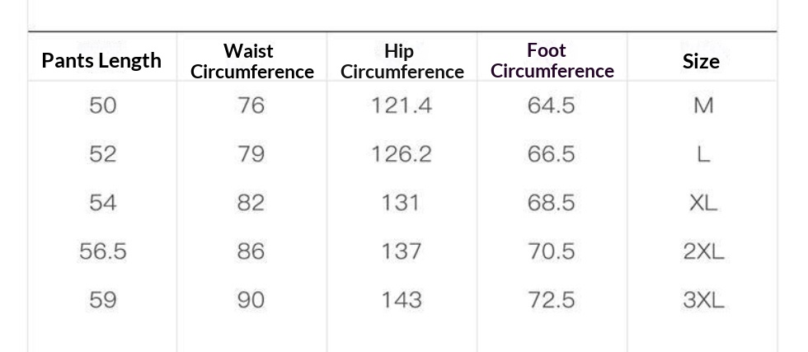Click the Pants Length column header
This screenshot has height=352, width=808.
pos(101,61)
